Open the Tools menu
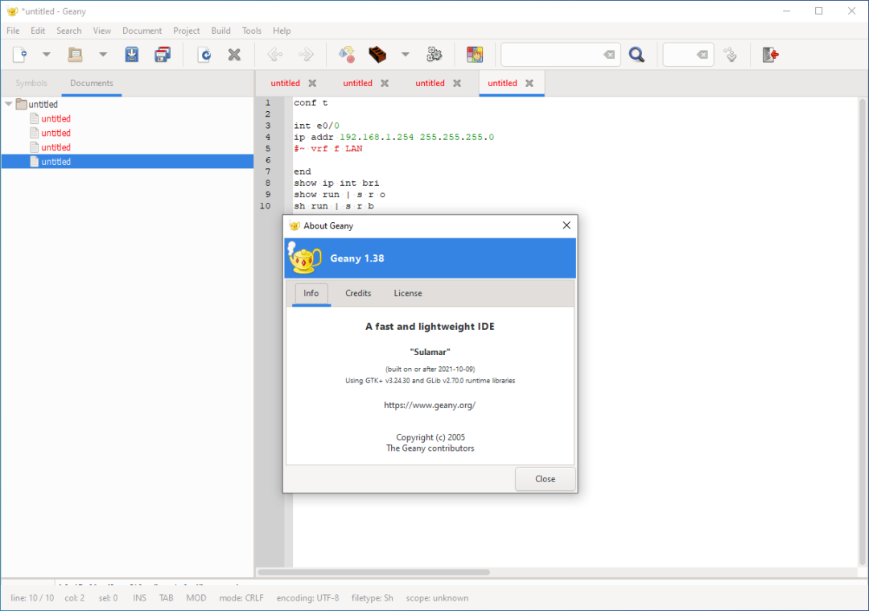The image size is (869, 611). tap(252, 31)
